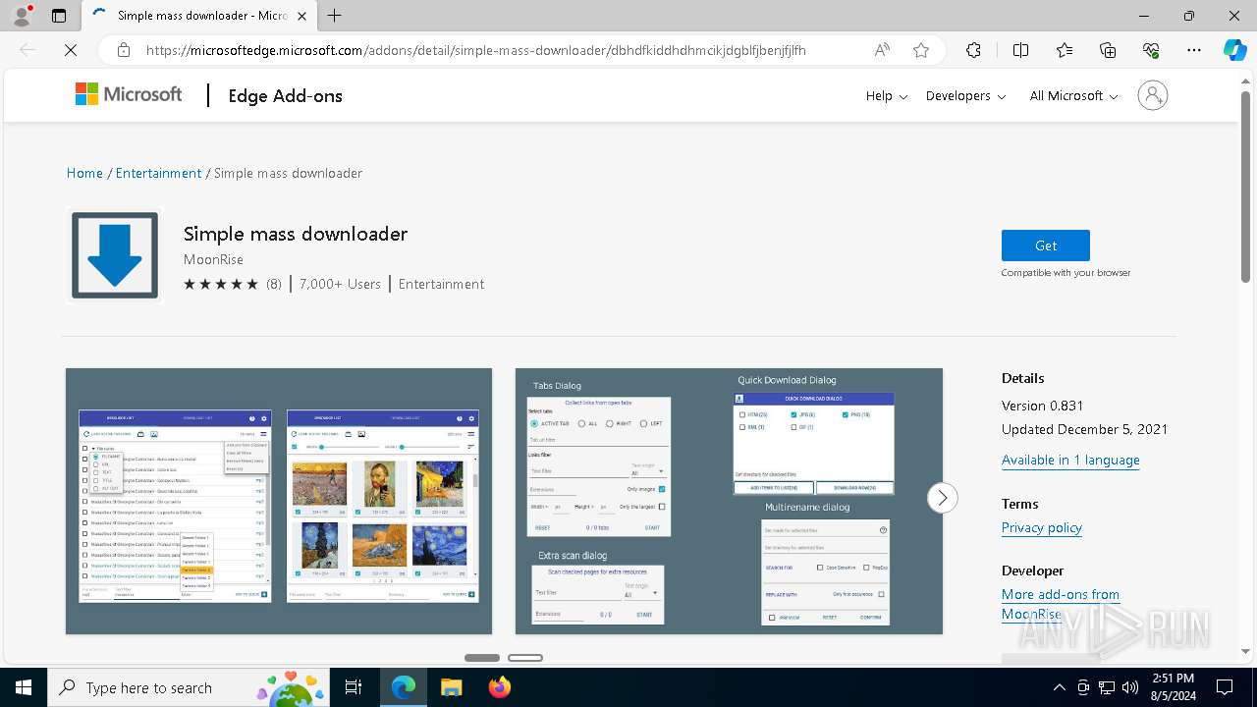Click the Microsoft logo
This screenshot has width=1257, height=707.
tap(129, 94)
